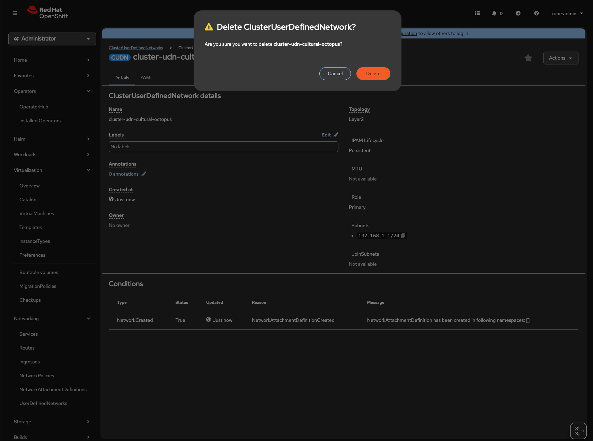Click the Name field label
The width and height of the screenshot is (593, 441).
[115, 109]
